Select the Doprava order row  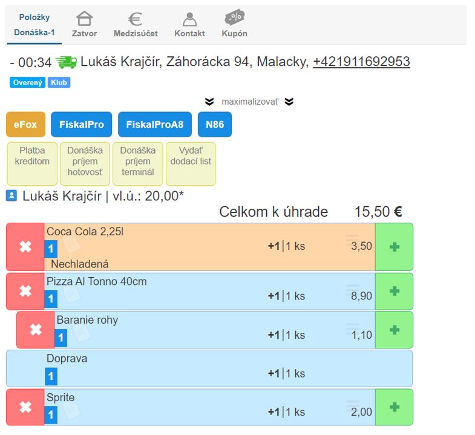209,368
